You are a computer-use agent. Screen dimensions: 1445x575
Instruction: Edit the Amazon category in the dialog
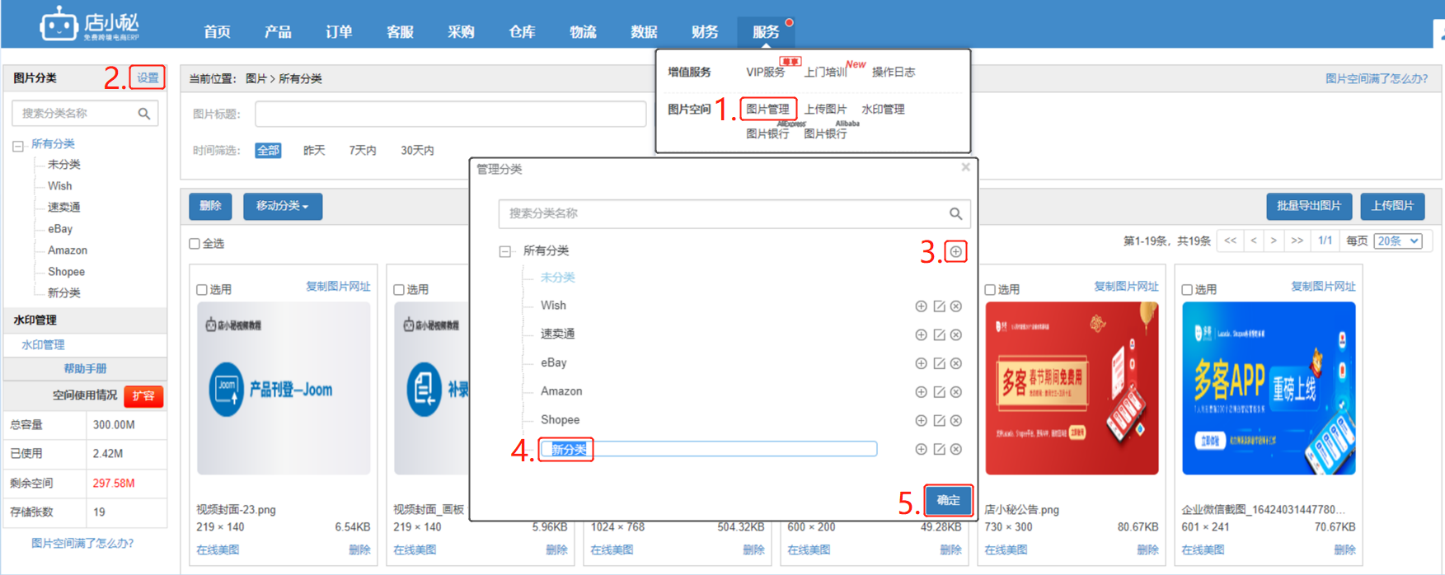[939, 392]
